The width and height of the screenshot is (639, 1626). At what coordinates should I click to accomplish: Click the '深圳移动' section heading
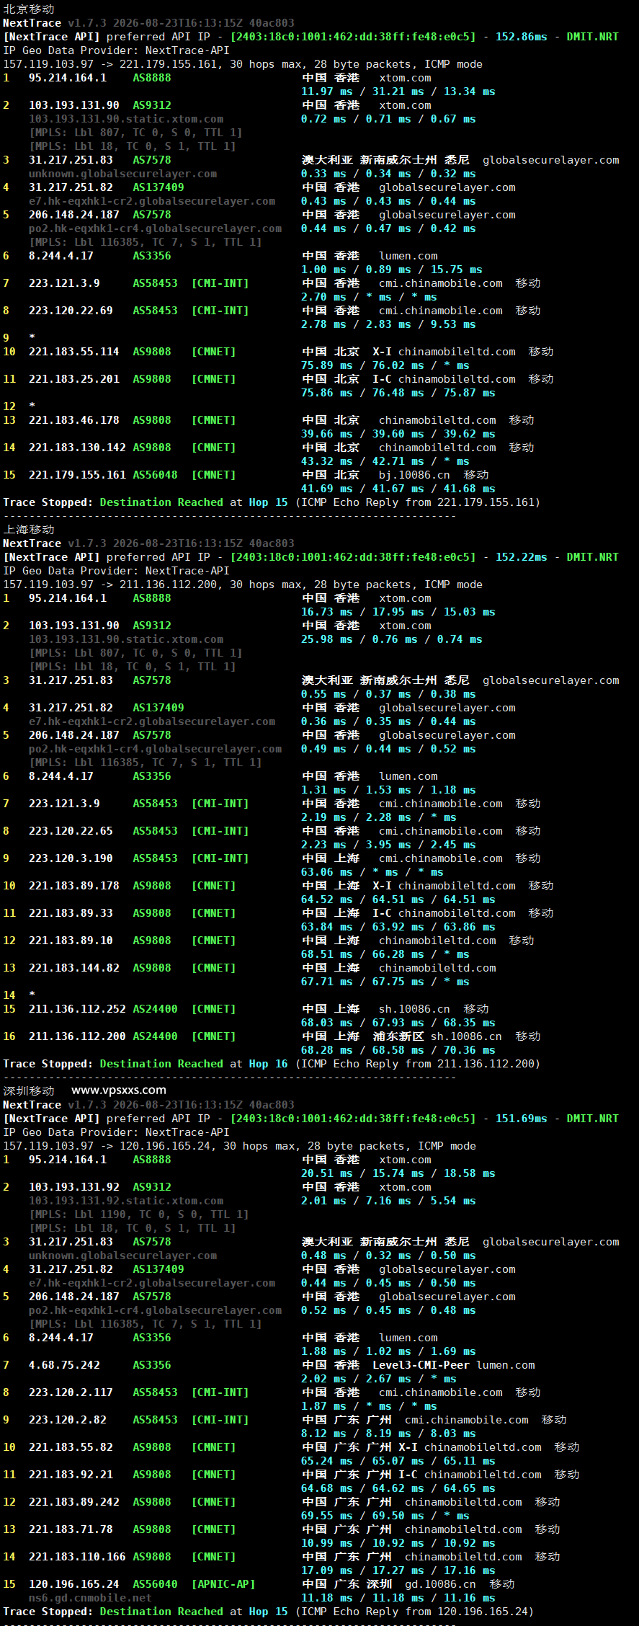pyautogui.click(x=29, y=1091)
